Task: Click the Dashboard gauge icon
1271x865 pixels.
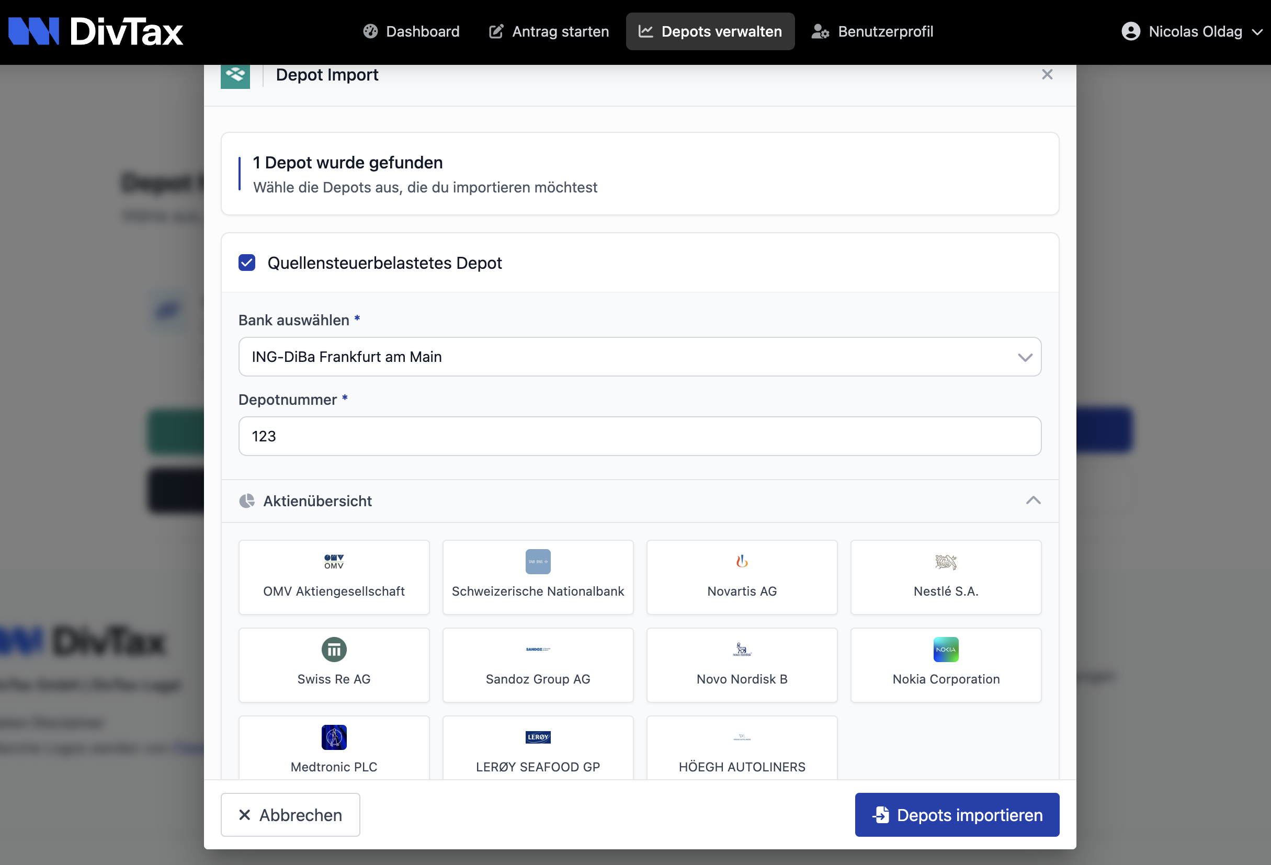Action: (370, 32)
